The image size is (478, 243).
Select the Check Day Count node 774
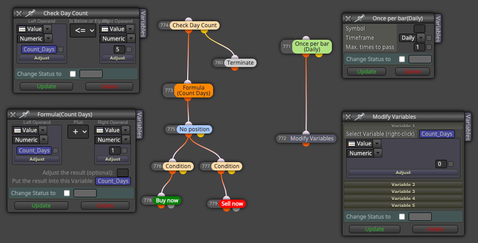pyautogui.click(x=195, y=25)
